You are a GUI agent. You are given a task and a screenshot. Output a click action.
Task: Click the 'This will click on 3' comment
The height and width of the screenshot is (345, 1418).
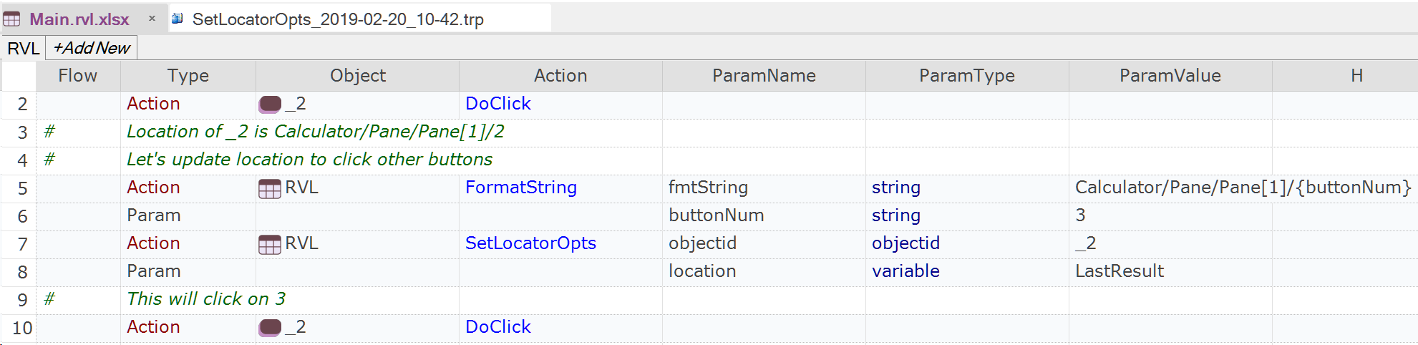(x=206, y=299)
